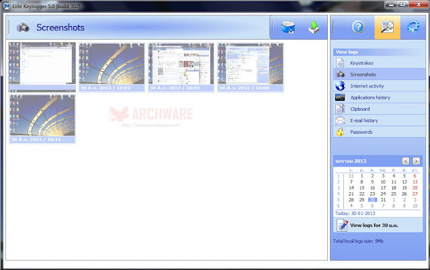Click the E-mail history envelope icon
This screenshot has width=430, height=270.
point(340,120)
